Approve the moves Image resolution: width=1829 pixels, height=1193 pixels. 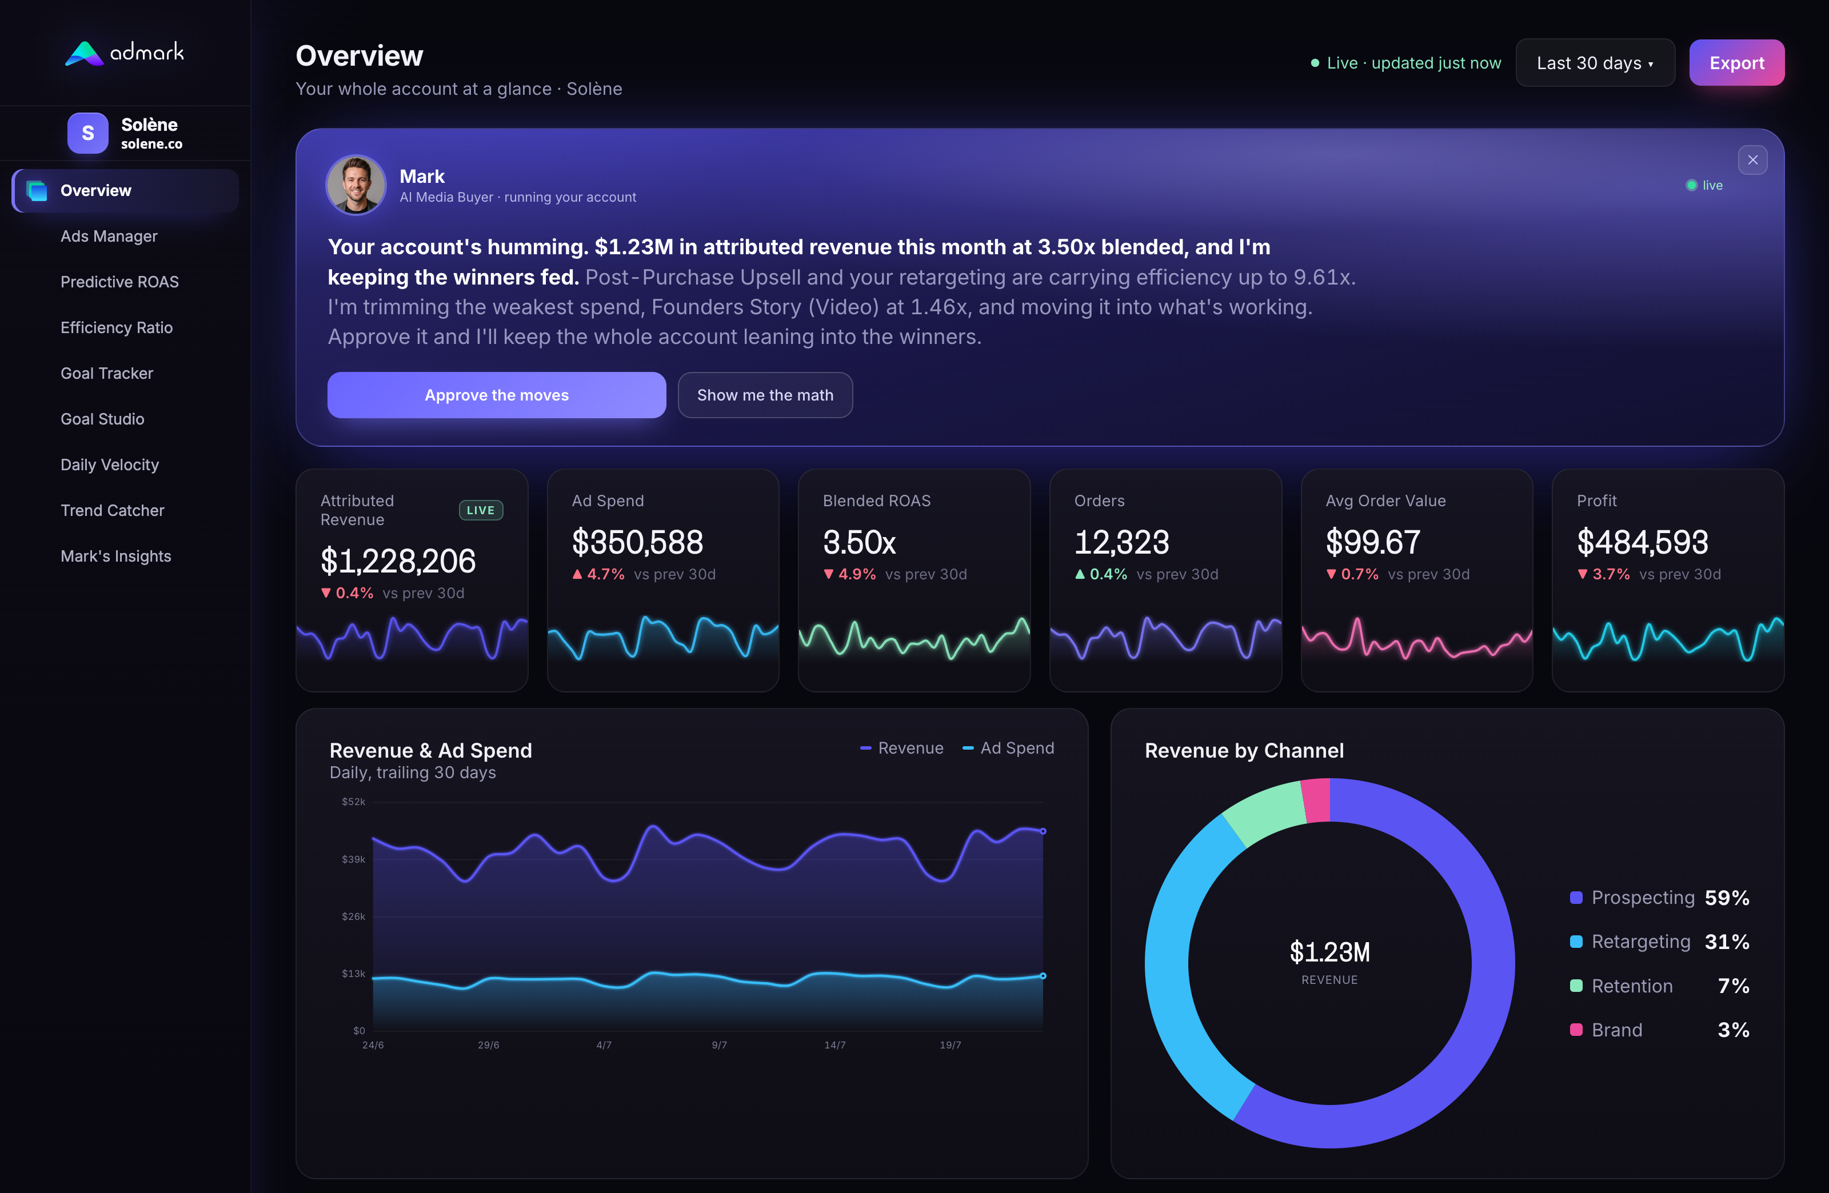pyautogui.click(x=497, y=395)
